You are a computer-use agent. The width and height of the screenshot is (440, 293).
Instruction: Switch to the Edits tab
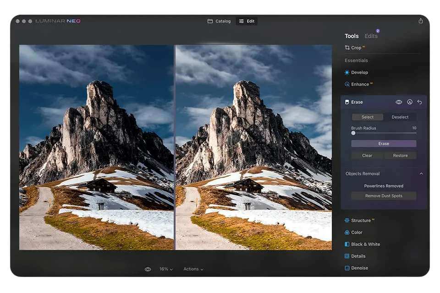(371, 36)
